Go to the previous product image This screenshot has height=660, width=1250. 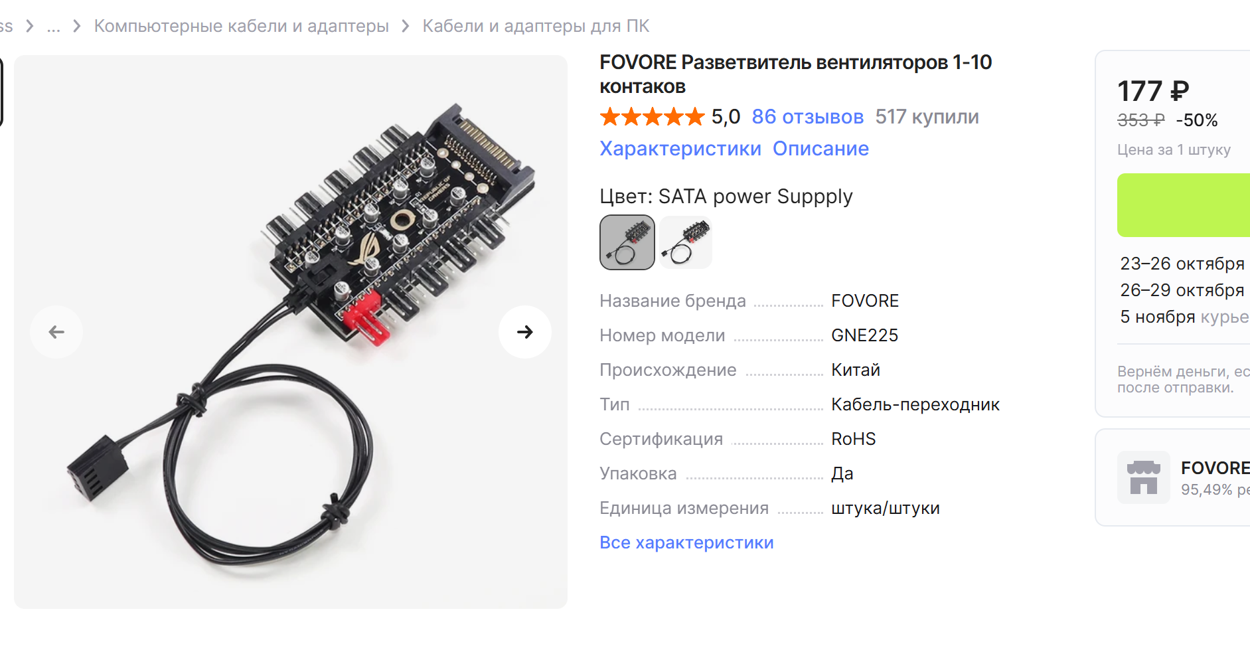tap(56, 332)
